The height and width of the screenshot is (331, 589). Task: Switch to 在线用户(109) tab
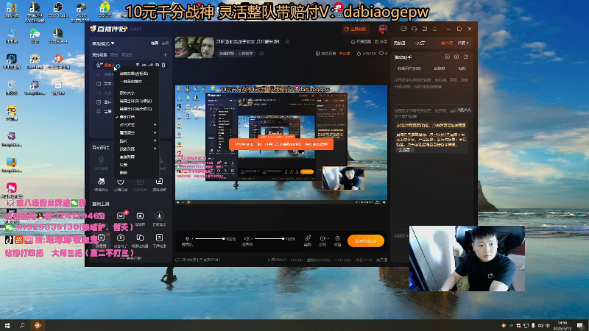click(x=409, y=68)
